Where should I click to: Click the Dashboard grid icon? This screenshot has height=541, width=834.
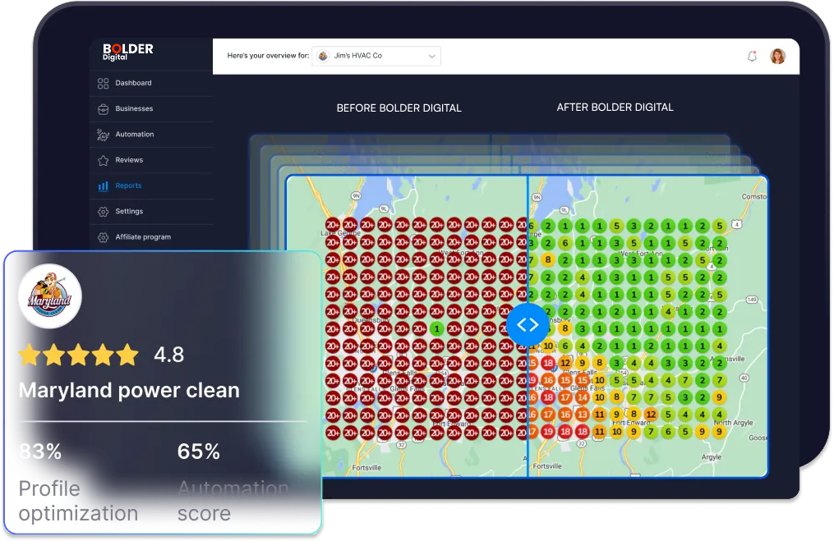(x=103, y=83)
